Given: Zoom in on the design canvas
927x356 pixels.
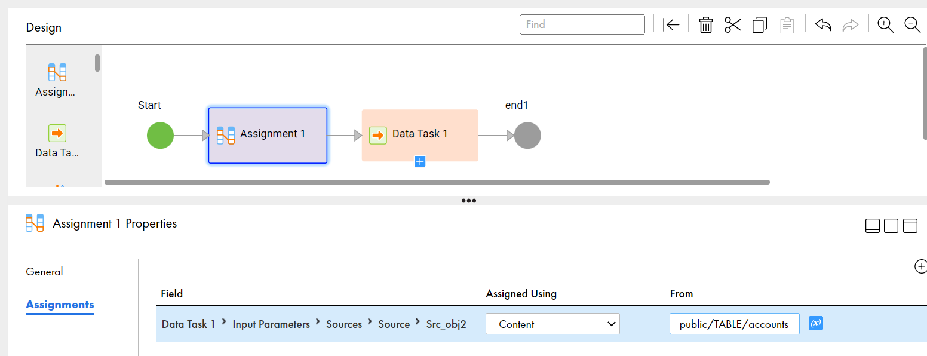Looking at the screenshot, I should (x=885, y=24).
